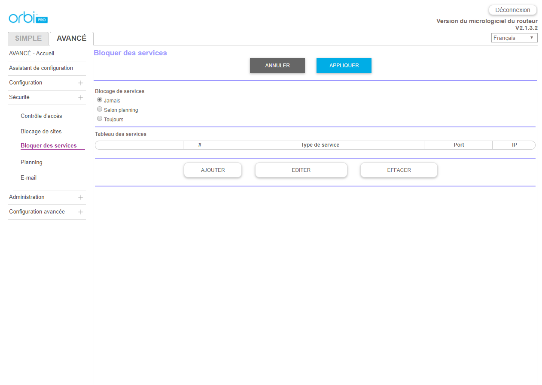Switch to the AVANCÉ tab
This screenshot has width=542, height=385.
click(x=71, y=38)
